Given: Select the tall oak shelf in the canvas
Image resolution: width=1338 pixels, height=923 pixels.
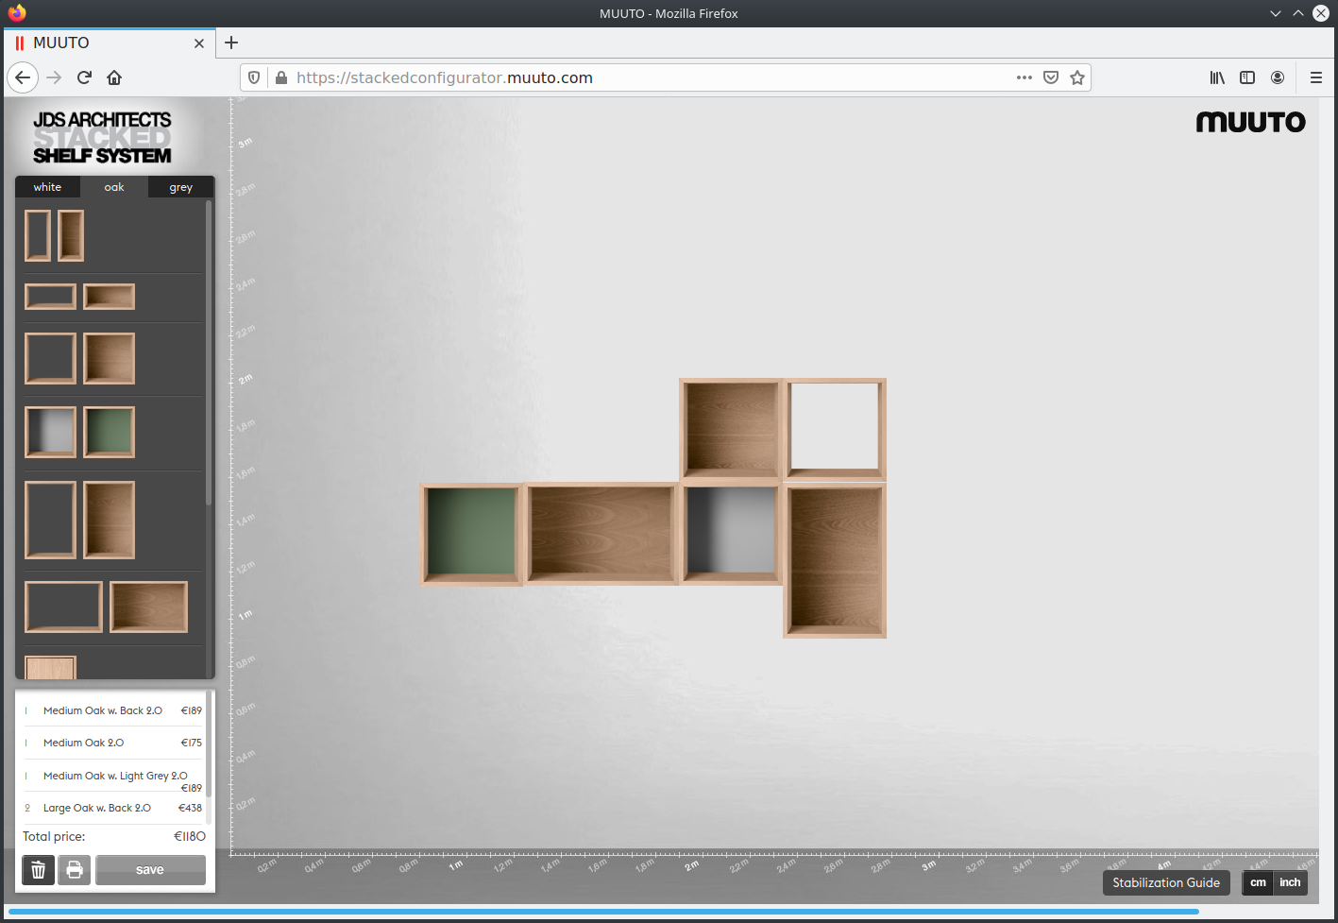Looking at the screenshot, I should point(835,560).
